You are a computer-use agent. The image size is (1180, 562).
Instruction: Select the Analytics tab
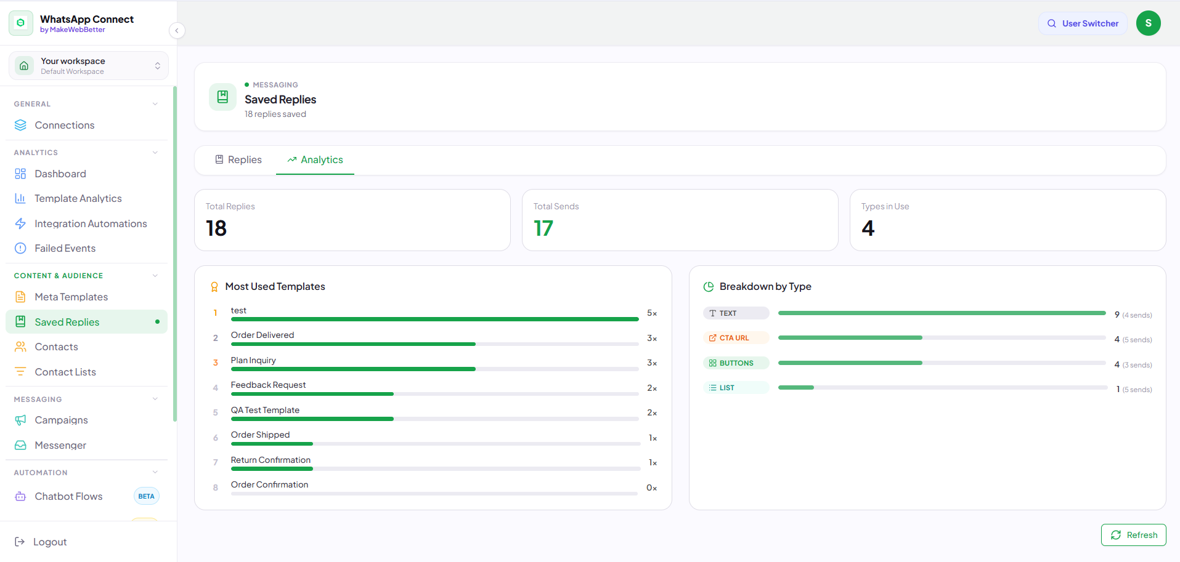315,159
